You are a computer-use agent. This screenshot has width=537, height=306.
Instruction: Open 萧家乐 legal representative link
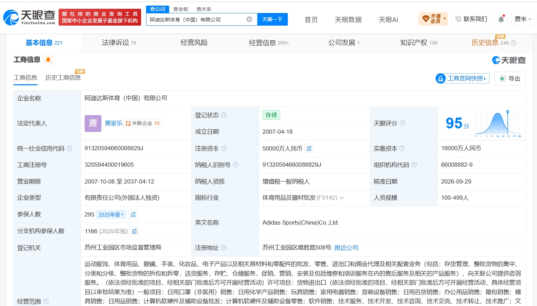pos(114,123)
